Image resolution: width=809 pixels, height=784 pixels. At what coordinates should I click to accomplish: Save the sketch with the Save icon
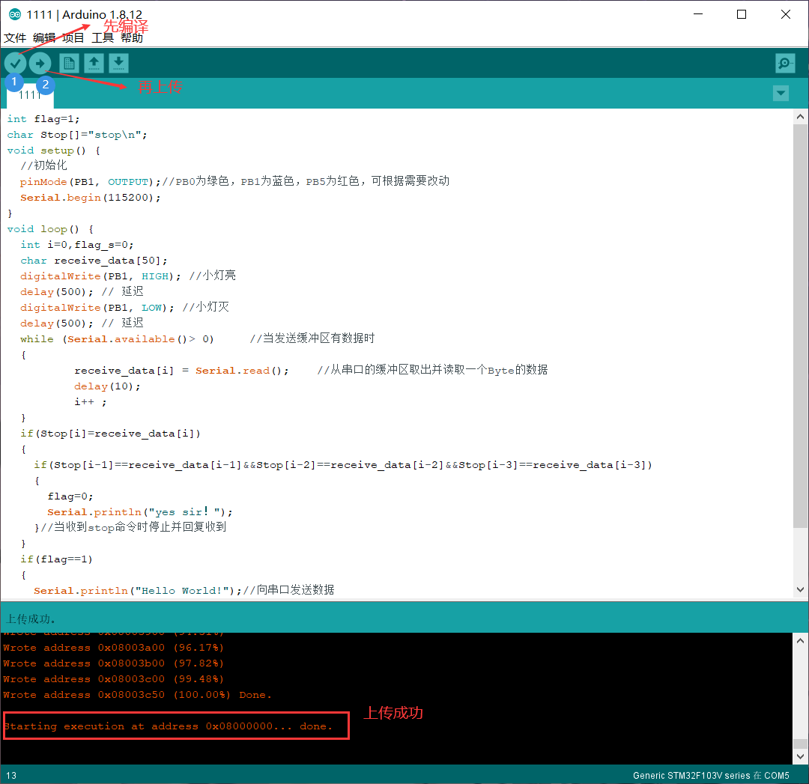[x=118, y=63]
